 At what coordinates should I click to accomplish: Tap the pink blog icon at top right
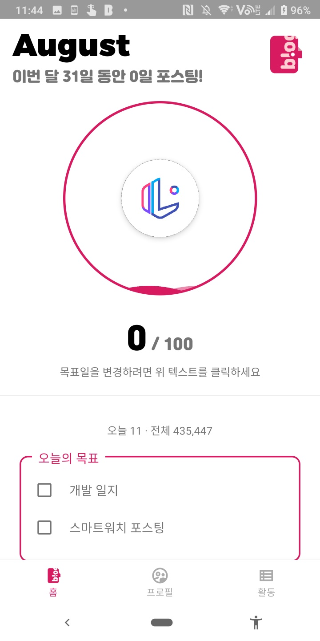[x=286, y=54]
